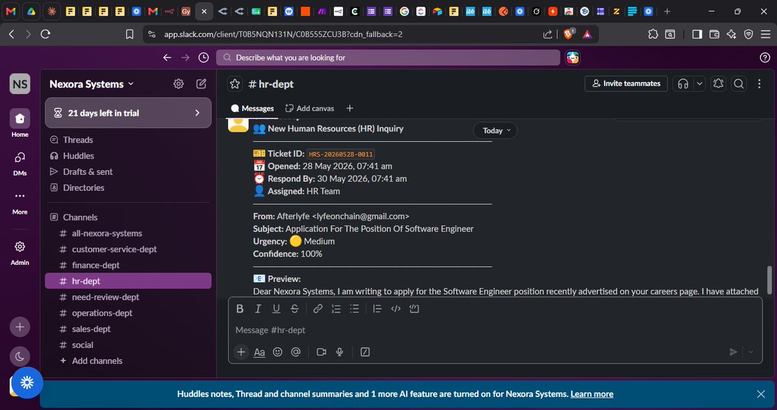Start a bulleted list in composer
The image size is (777, 410).
(354, 309)
